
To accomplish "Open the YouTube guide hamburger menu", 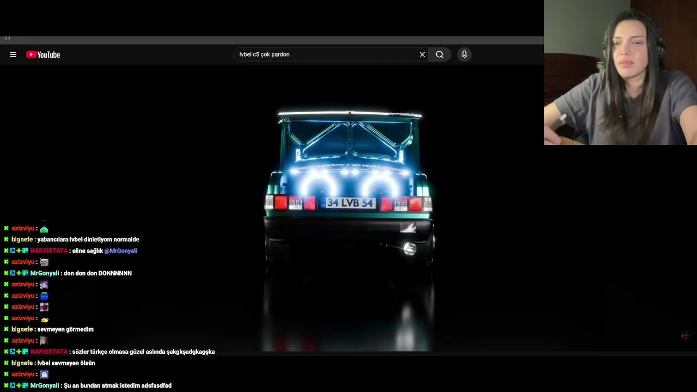I will pyautogui.click(x=13, y=54).
